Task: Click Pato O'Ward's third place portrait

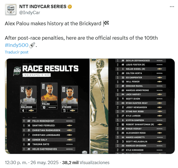Action: (x=69, y=99)
